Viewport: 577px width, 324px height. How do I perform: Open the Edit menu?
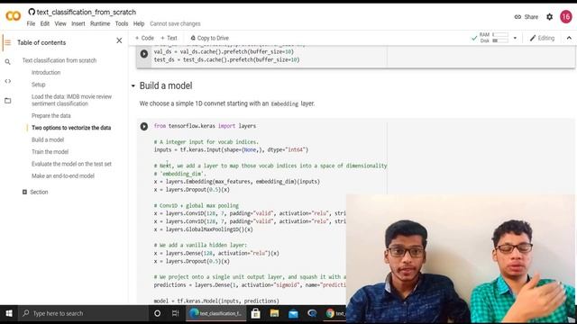point(45,23)
